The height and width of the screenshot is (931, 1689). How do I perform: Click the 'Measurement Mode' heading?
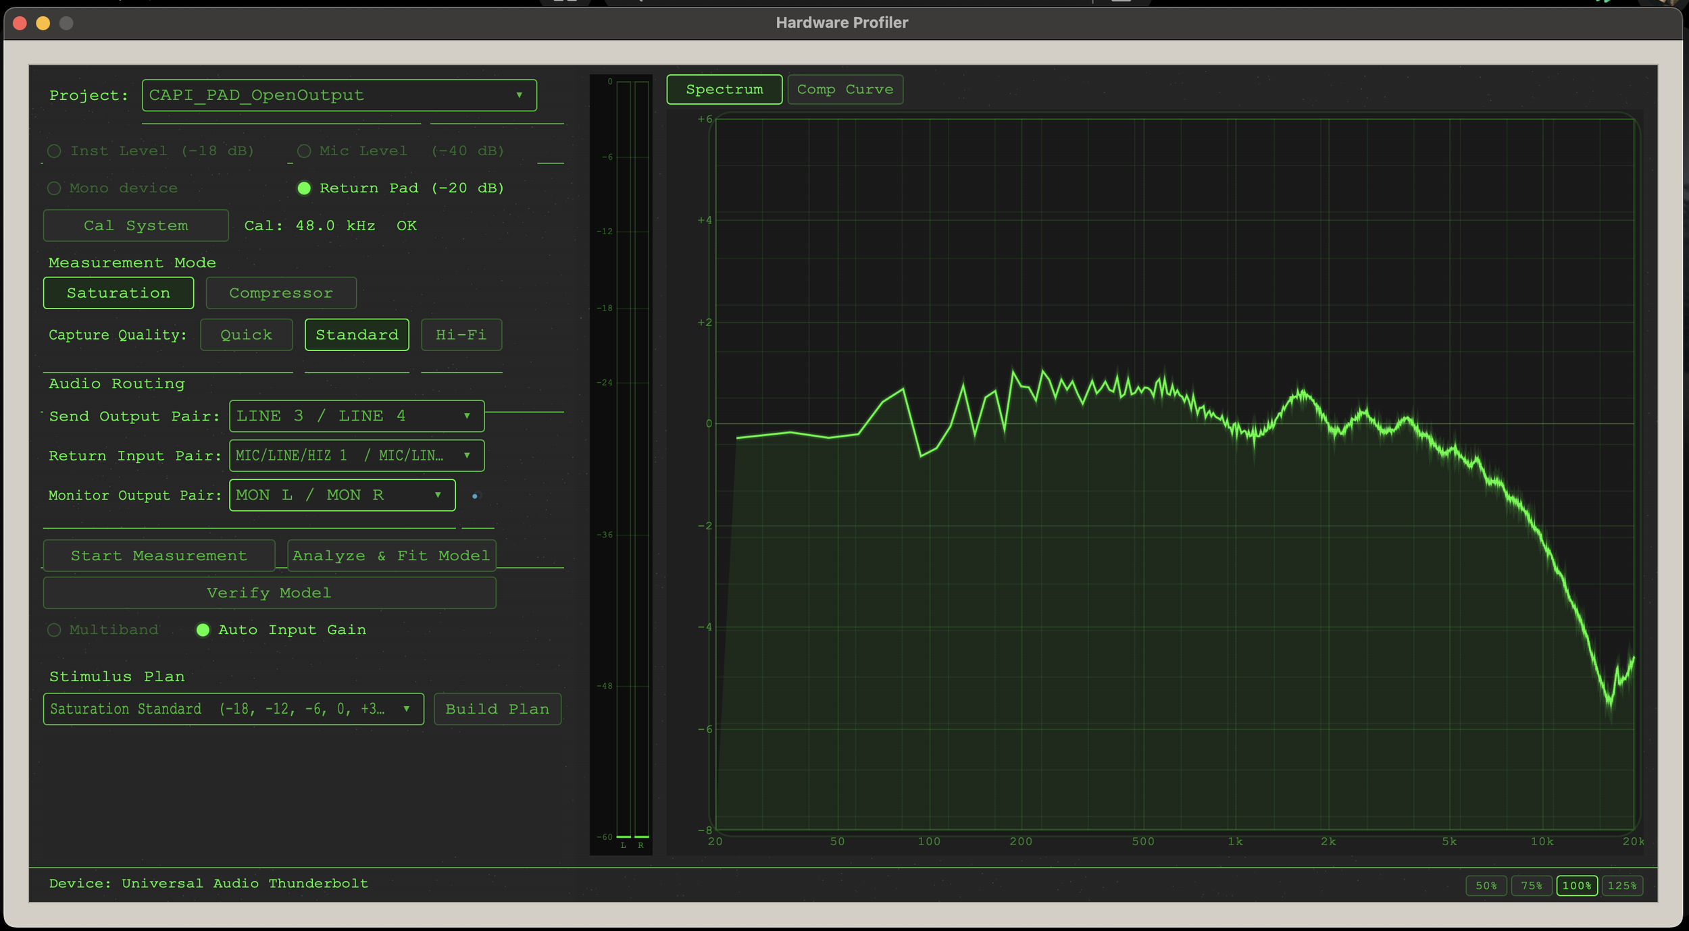point(132,263)
